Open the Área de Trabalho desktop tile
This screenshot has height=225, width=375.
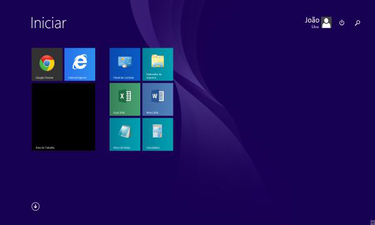63,117
